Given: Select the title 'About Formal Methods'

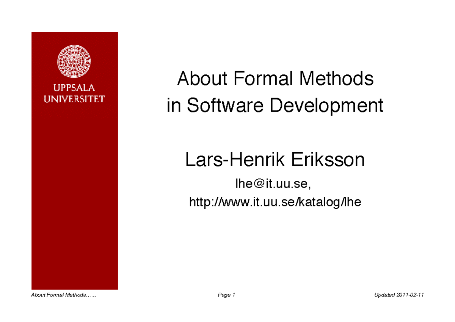Looking at the screenshot, I should [275, 79].
